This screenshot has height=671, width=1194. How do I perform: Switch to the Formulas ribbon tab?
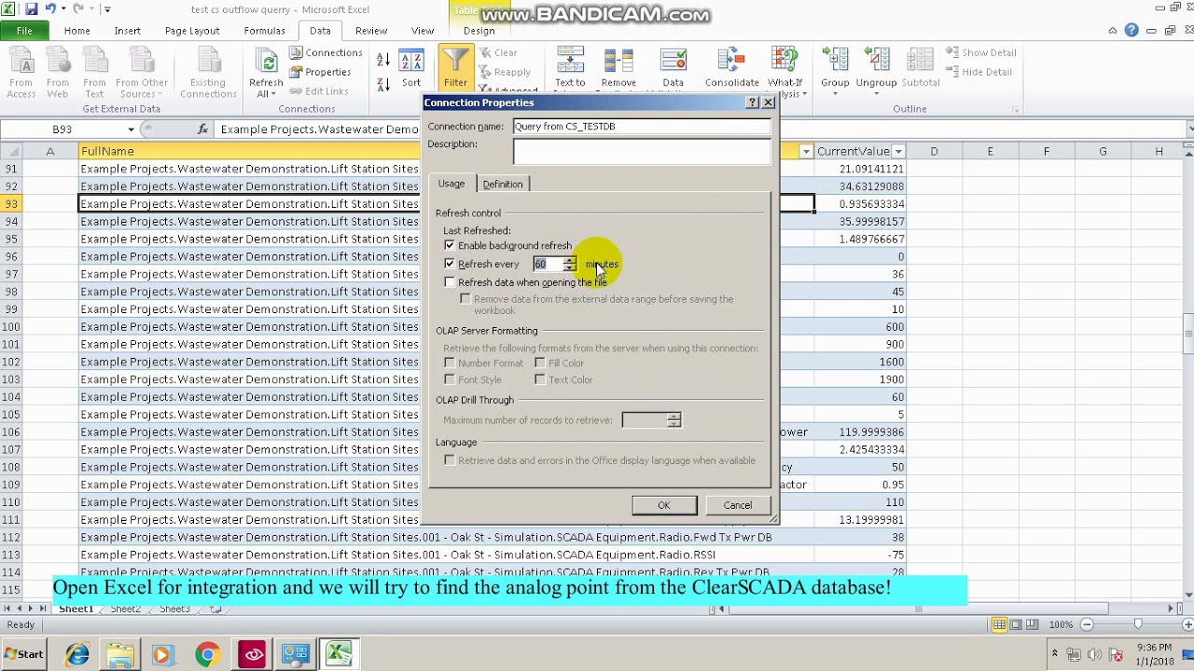point(265,31)
